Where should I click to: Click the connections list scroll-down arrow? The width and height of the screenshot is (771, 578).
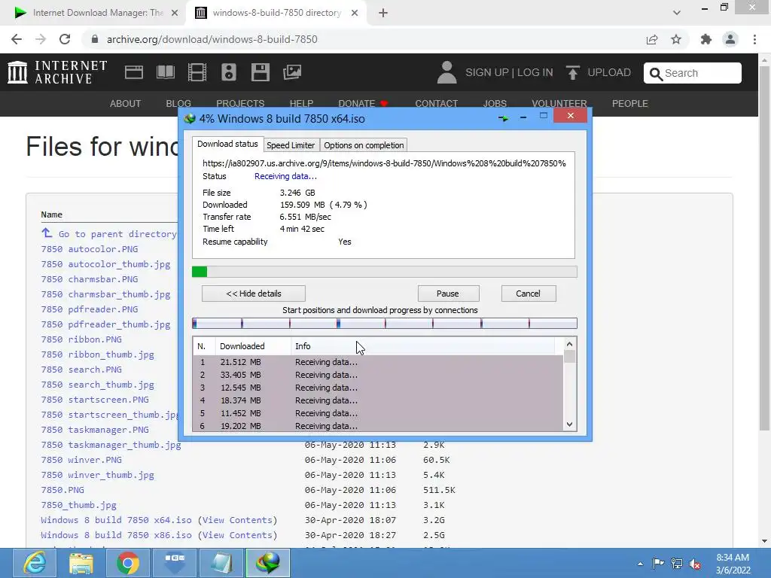click(x=569, y=424)
